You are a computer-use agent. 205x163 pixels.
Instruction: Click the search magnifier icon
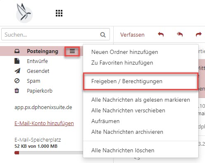pos(103,35)
